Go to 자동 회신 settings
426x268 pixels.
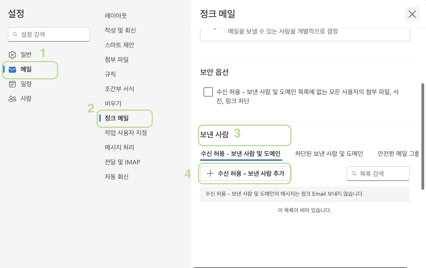click(117, 177)
